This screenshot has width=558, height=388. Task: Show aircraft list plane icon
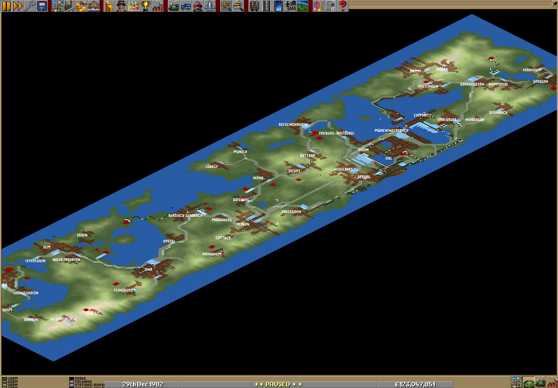click(210, 5)
